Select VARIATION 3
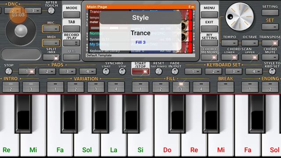 [96, 87]
